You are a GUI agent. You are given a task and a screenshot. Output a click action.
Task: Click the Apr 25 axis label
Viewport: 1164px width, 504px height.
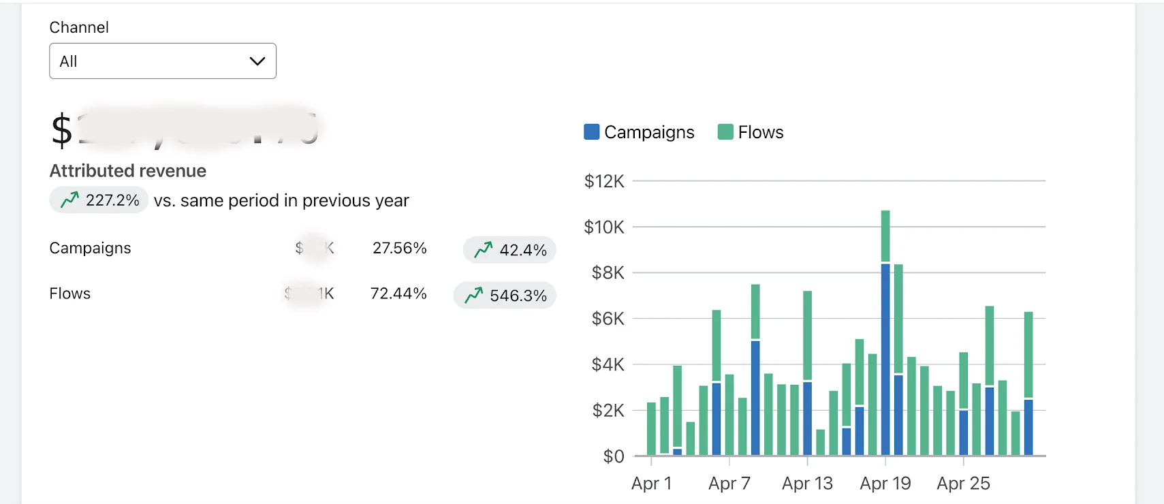pyautogui.click(x=963, y=484)
